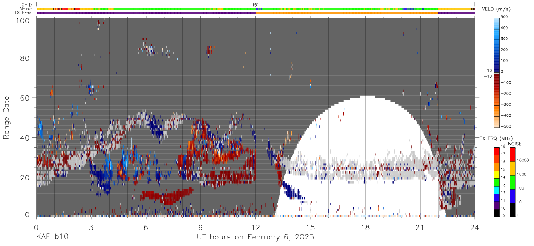Click the '-500' label at velocity scale bottom

(x=507, y=126)
